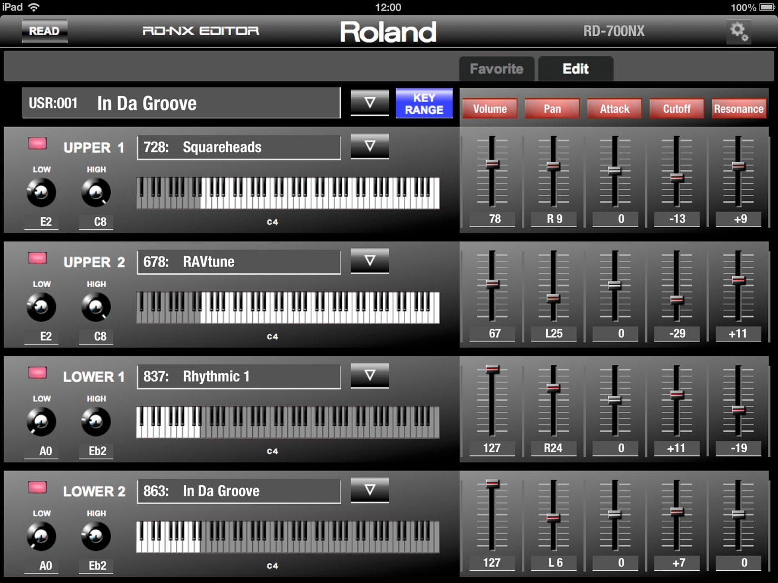Viewport: 778px width, 583px height.
Task: Tap the READ button
Action: [x=44, y=31]
